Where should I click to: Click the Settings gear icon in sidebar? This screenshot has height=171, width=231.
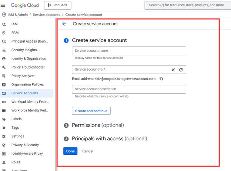(x=4, y=136)
